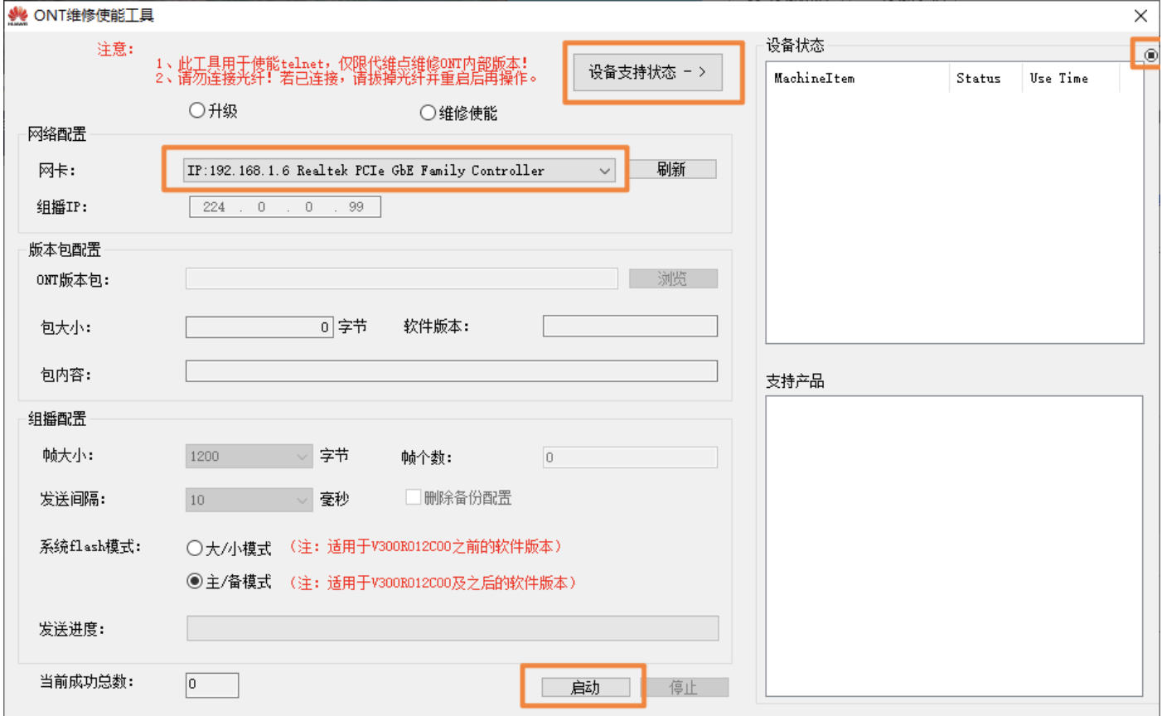Screen dimensions: 1162x716
Task: Select the 维修使能 radio option
Action: (x=428, y=113)
